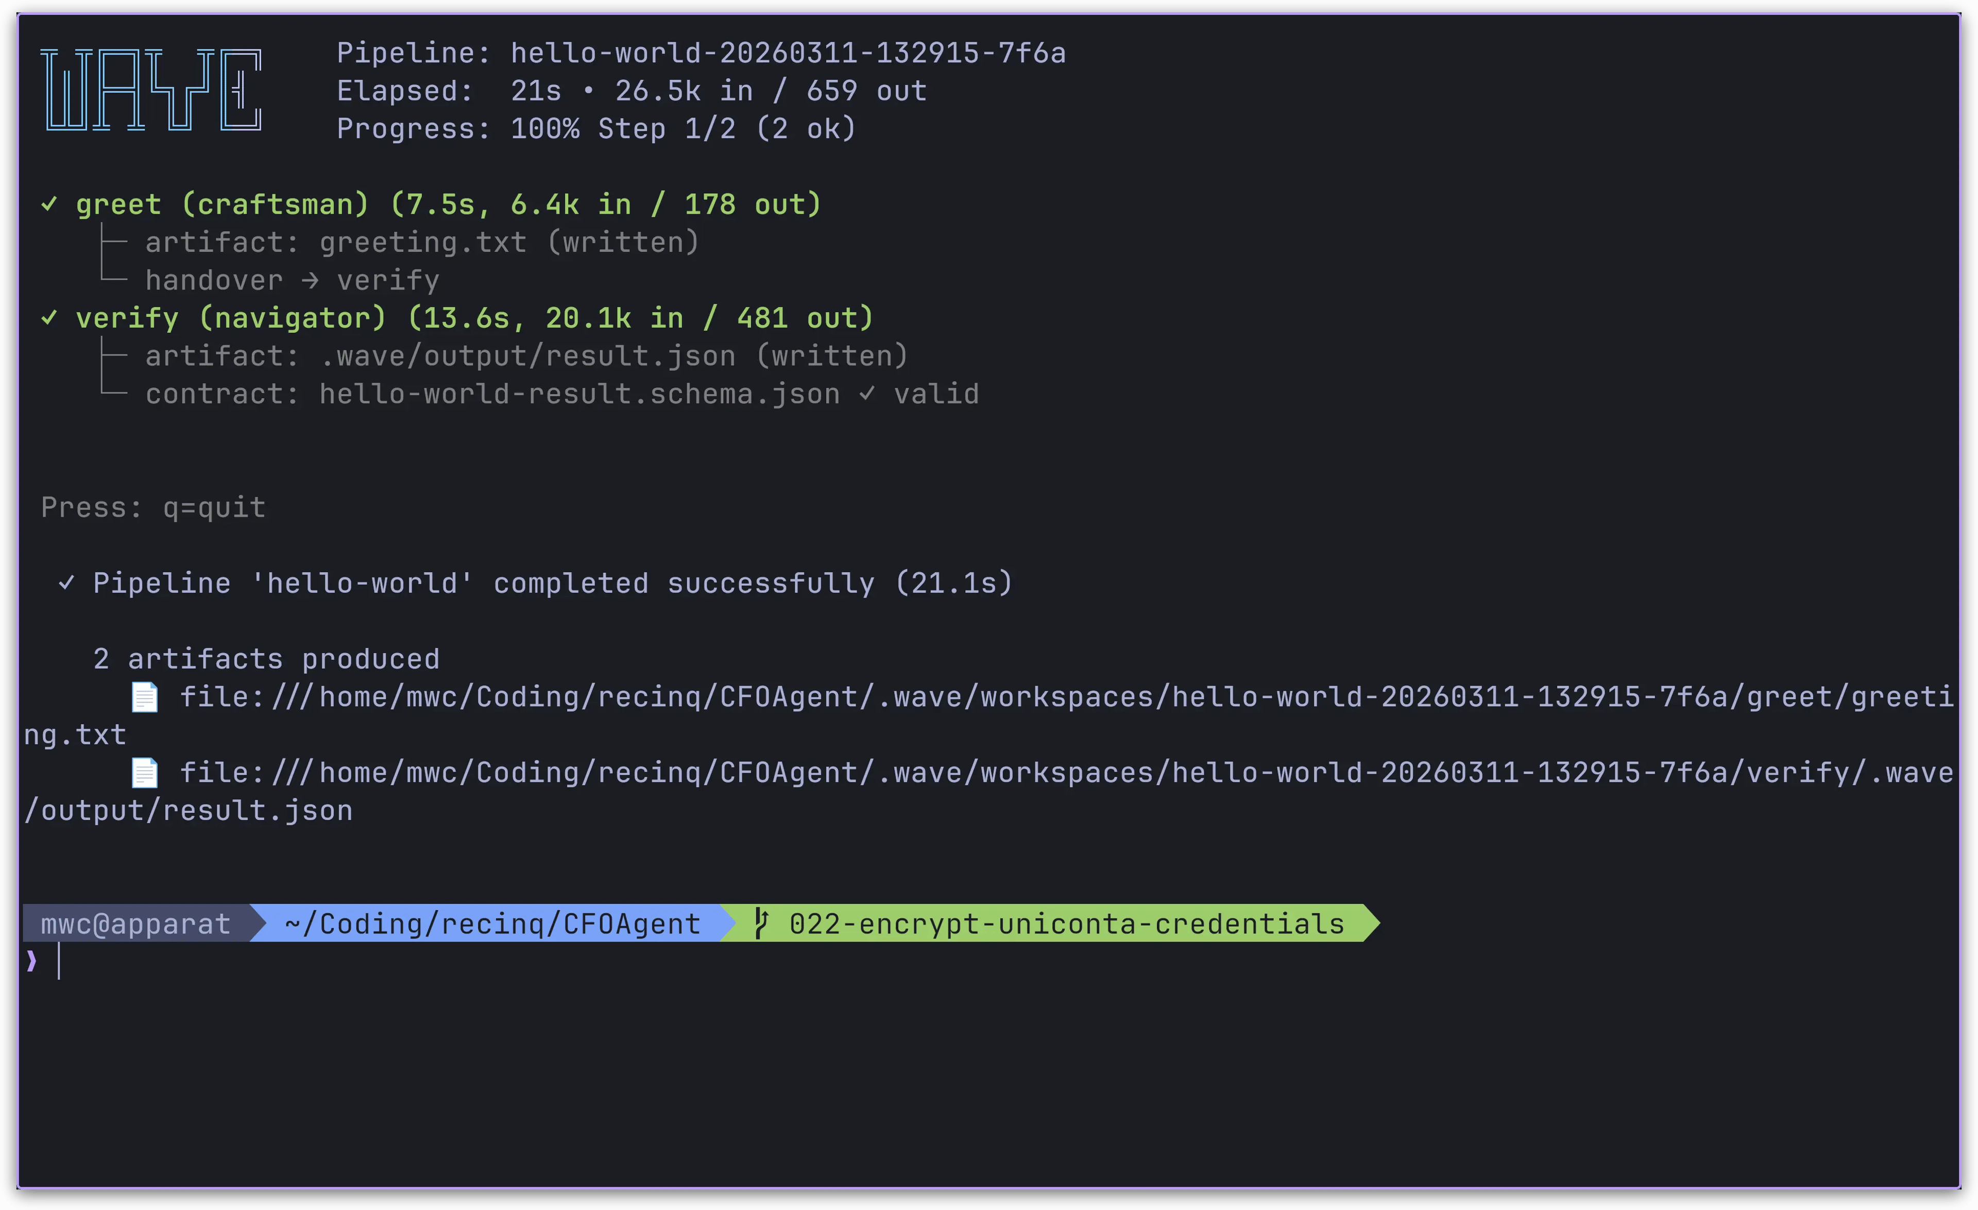Screen dimensions: 1978x1210
Task: Select the greet (craftsman) step line
Action: tap(448, 204)
